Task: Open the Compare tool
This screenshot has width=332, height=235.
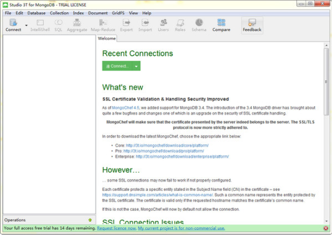Action: (x=221, y=25)
